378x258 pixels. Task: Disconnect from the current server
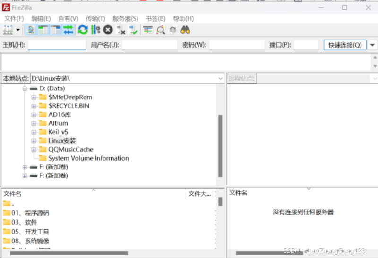[120, 30]
